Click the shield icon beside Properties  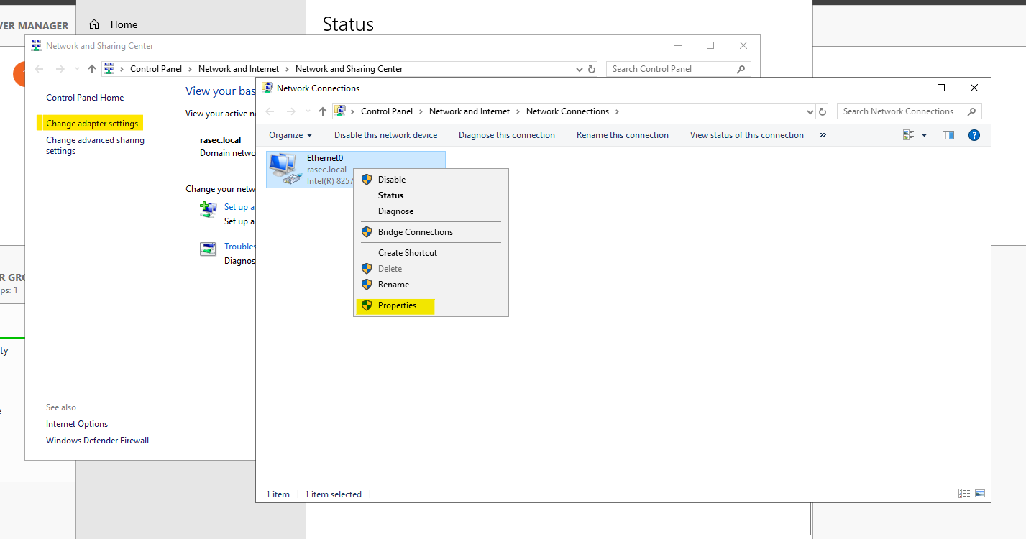(367, 305)
